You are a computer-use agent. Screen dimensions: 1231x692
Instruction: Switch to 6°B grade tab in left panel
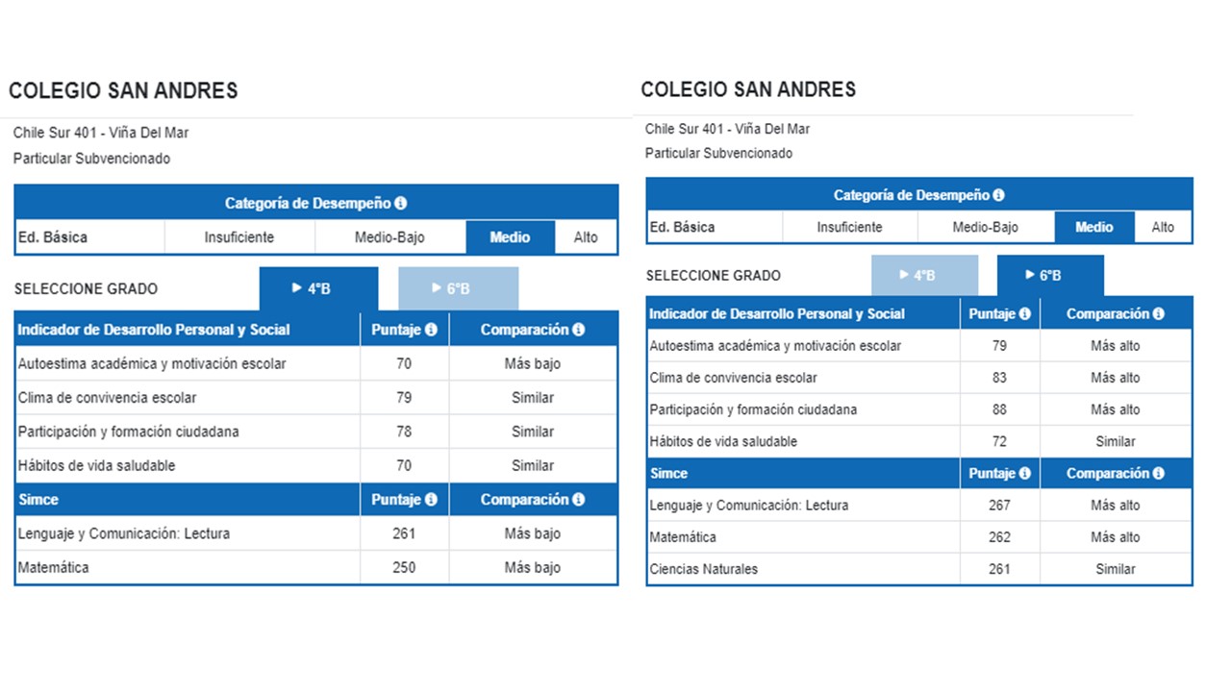tap(458, 288)
